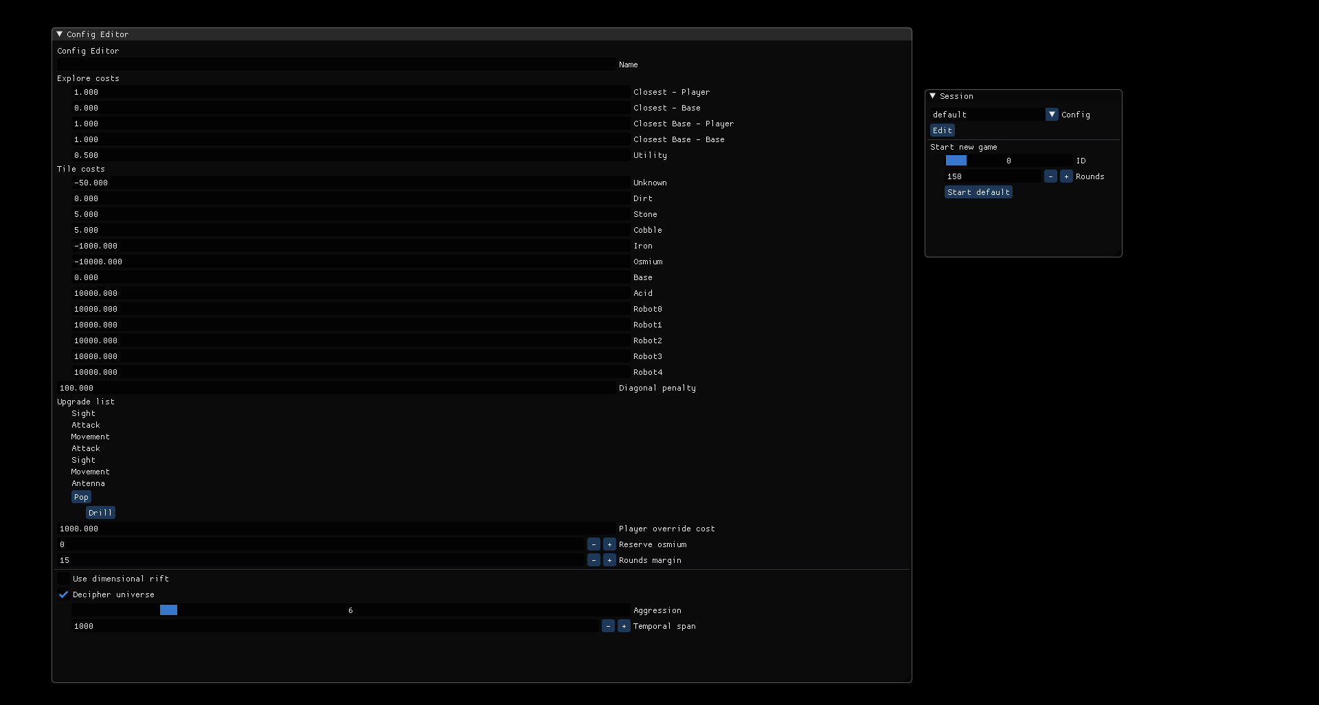Select Antenna in the Upgrade list

pos(89,483)
